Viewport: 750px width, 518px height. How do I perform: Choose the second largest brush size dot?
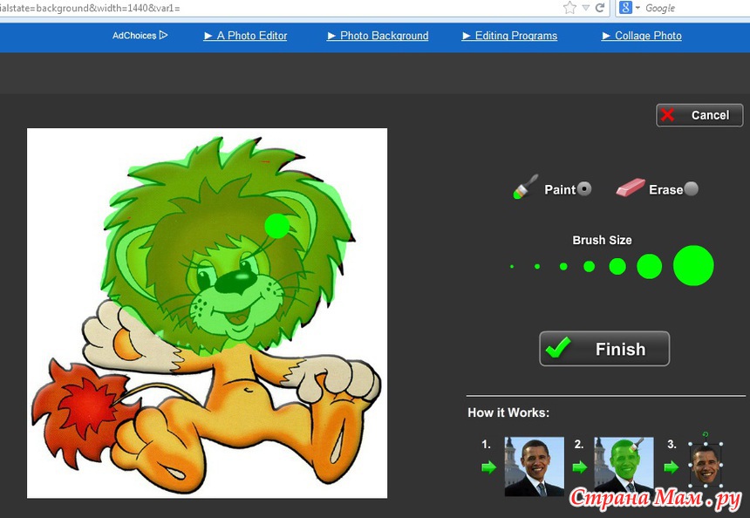tap(650, 266)
